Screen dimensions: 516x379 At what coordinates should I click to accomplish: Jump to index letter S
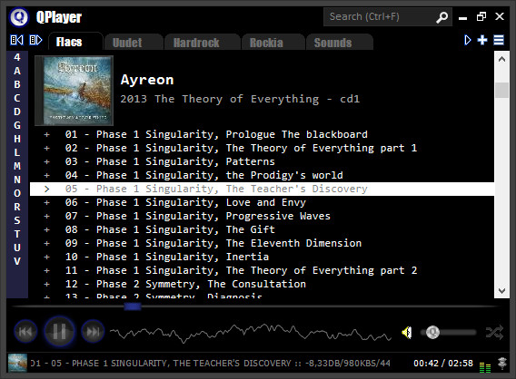17,220
